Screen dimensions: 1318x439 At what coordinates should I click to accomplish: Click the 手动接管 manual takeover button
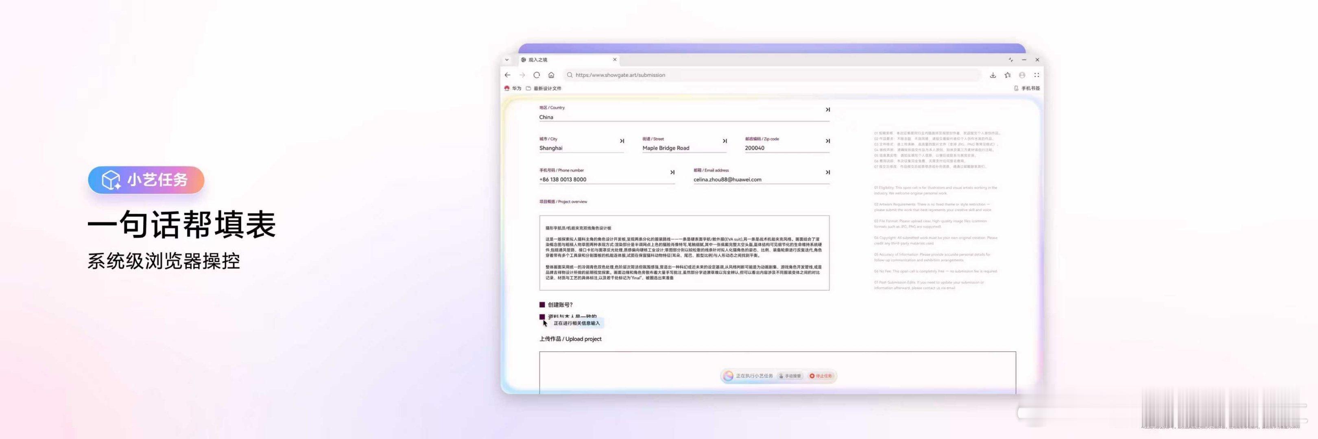tap(790, 376)
